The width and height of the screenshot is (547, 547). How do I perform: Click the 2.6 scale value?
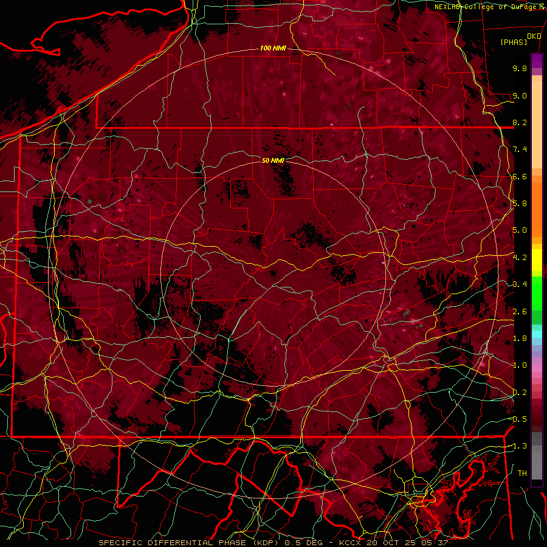[520, 311]
